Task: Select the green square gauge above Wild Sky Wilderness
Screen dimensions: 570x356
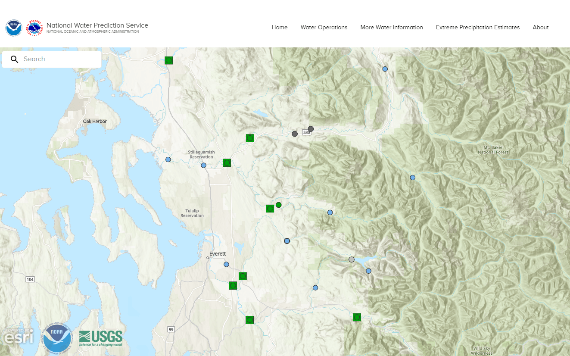Action: [x=357, y=317]
